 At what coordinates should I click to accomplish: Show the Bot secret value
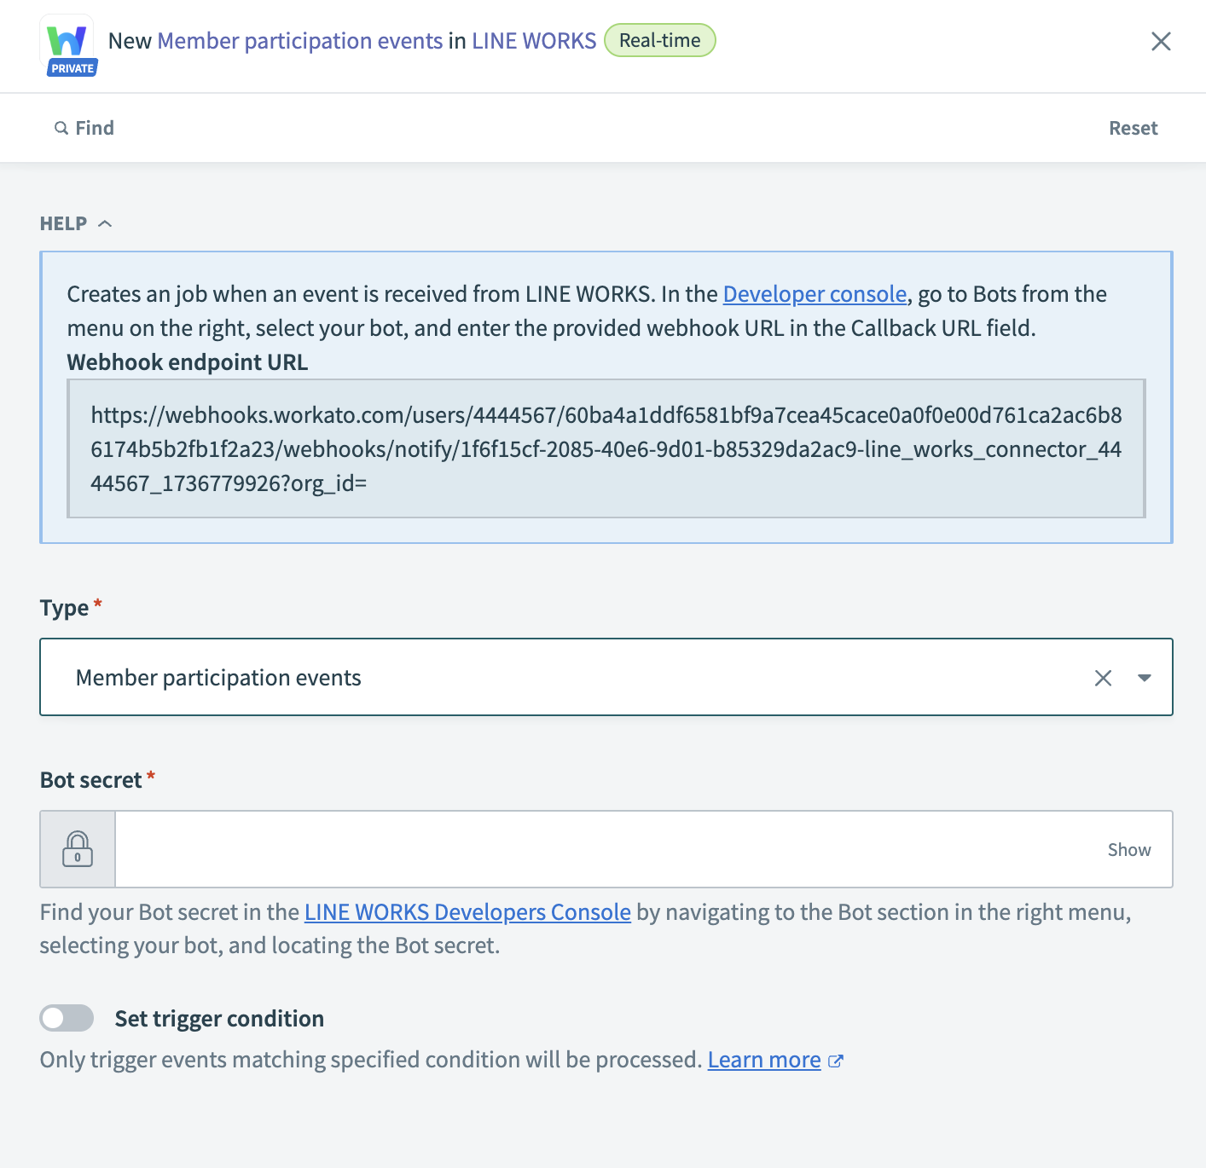[x=1128, y=850]
